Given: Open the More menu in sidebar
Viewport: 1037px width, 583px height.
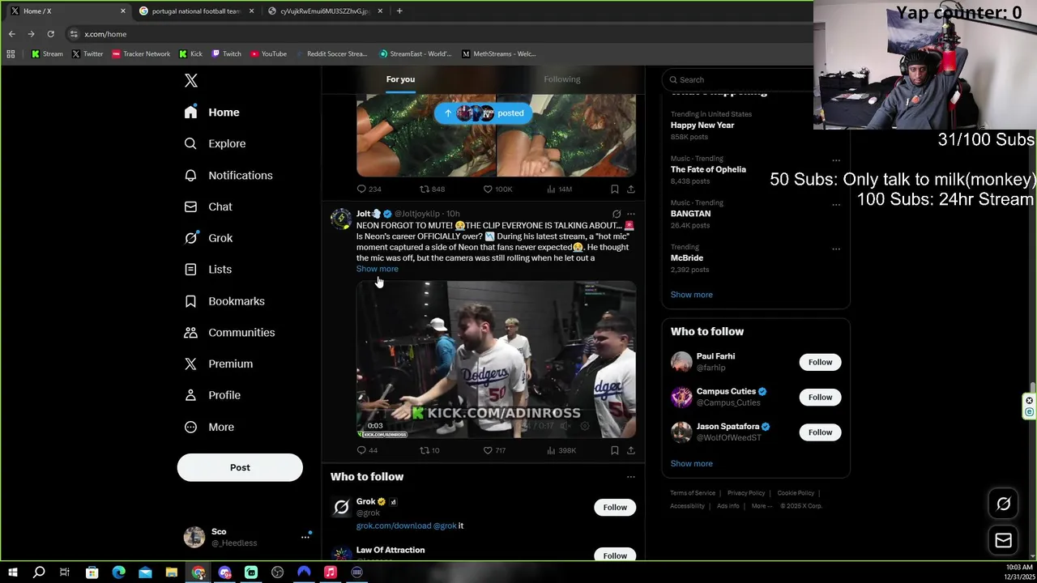Looking at the screenshot, I should click(210, 427).
